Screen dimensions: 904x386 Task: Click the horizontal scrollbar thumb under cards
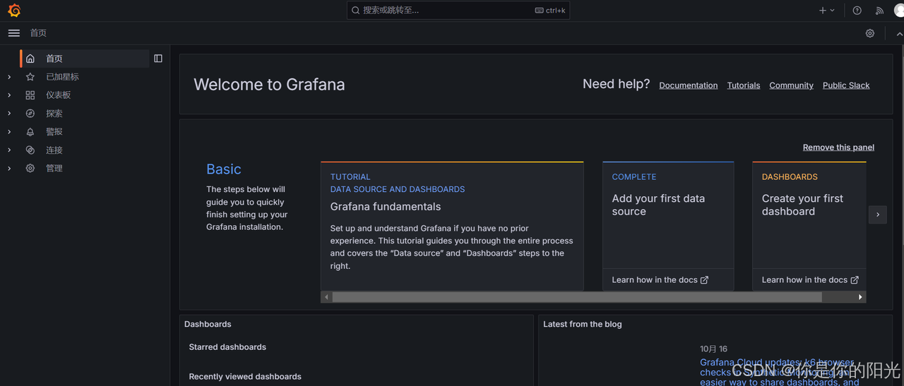(x=577, y=297)
